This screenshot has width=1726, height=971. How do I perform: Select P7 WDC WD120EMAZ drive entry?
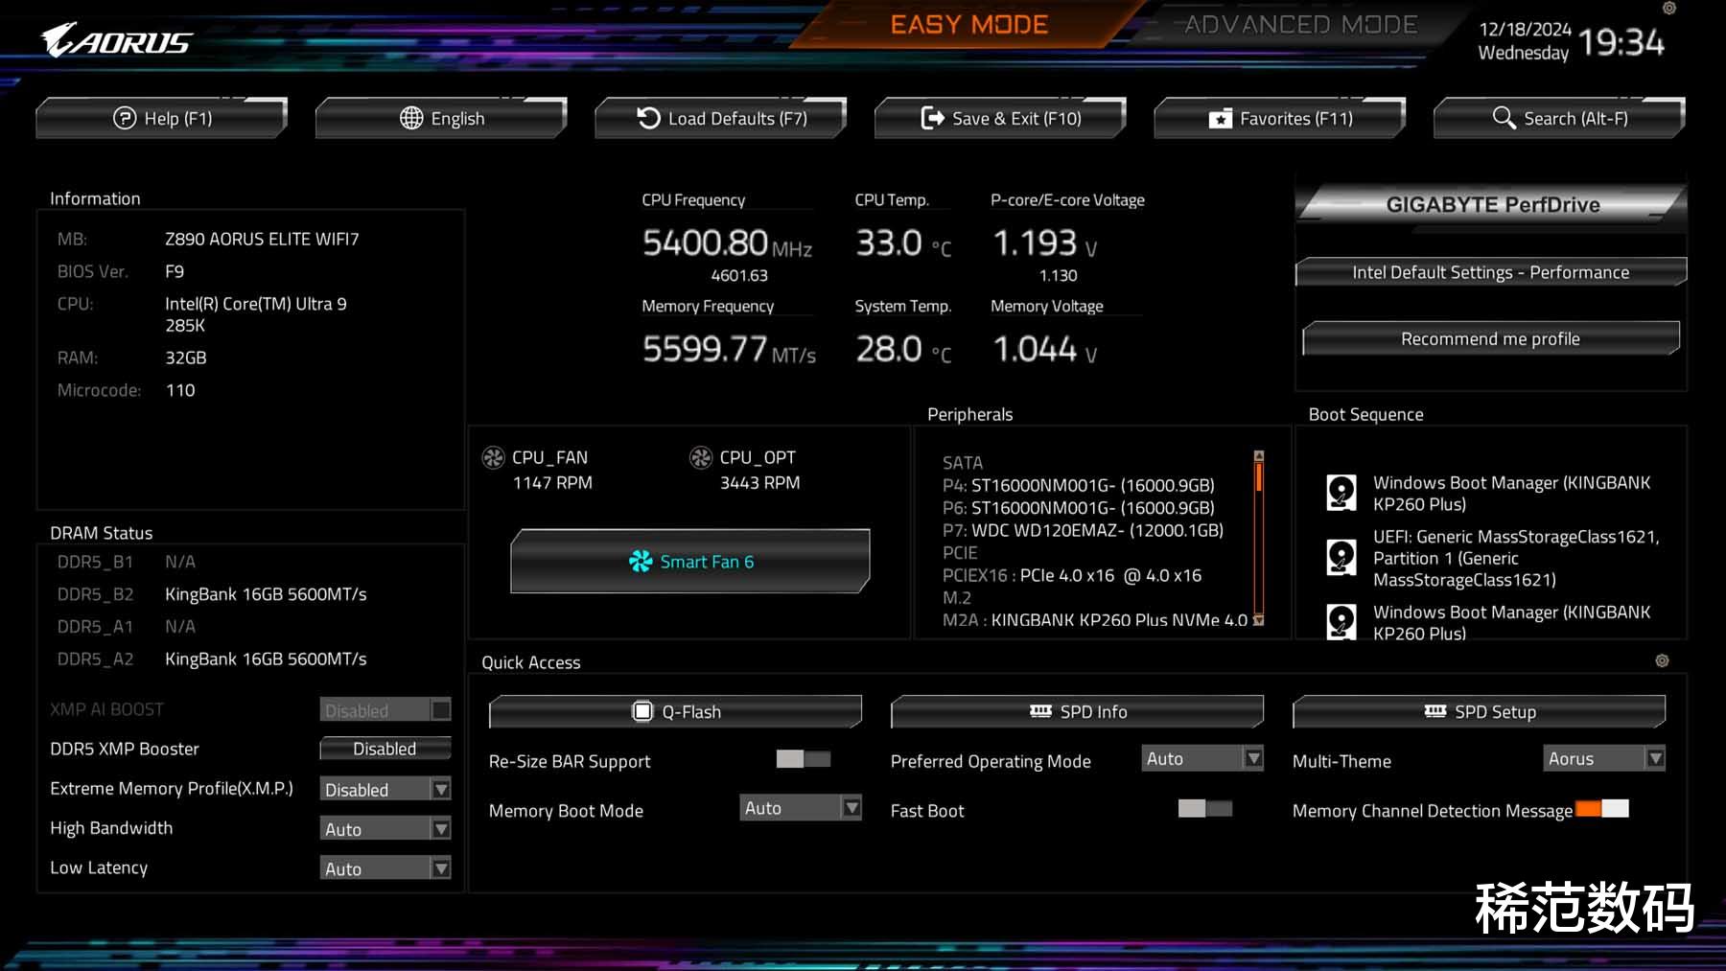1083,530
